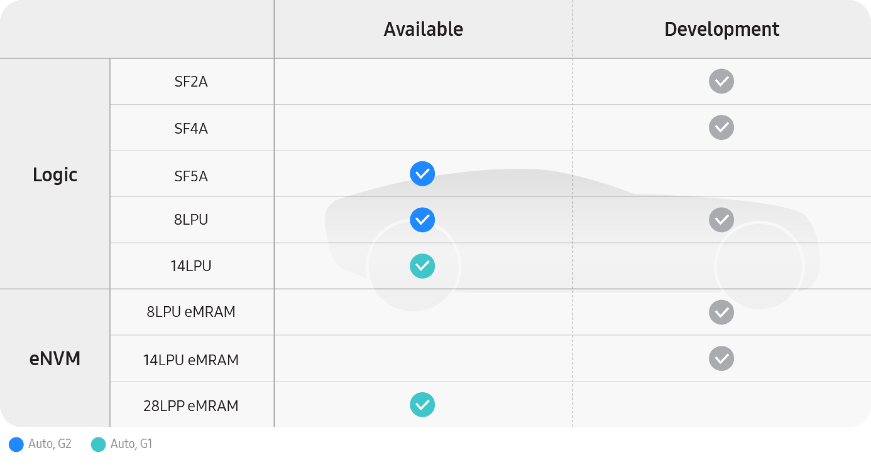The height and width of the screenshot is (474, 871).
Task: Click the Logic category label
Action: pos(55,175)
